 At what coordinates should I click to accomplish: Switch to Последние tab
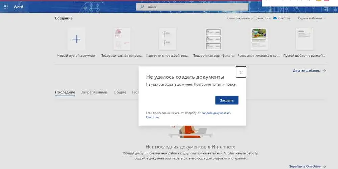tap(65, 92)
